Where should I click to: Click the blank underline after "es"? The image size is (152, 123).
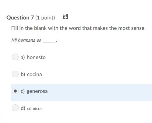(49, 41)
